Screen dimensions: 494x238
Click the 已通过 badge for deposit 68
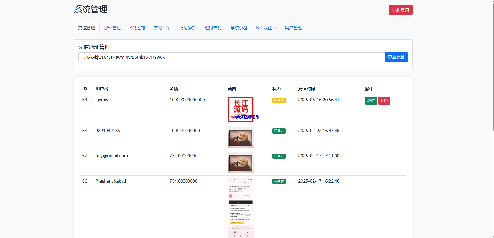point(279,131)
